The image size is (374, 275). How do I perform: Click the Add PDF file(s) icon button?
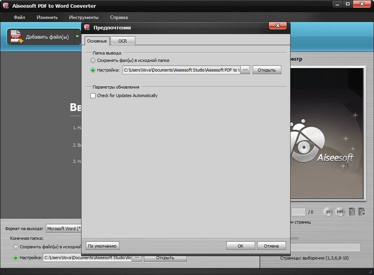tap(40, 37)
